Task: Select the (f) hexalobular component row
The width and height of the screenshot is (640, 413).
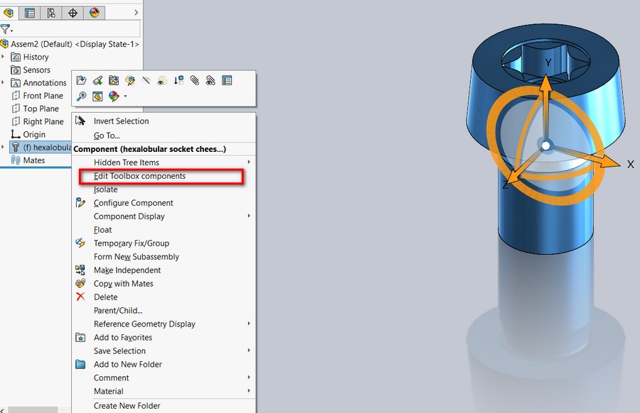Action: [41, 148]
